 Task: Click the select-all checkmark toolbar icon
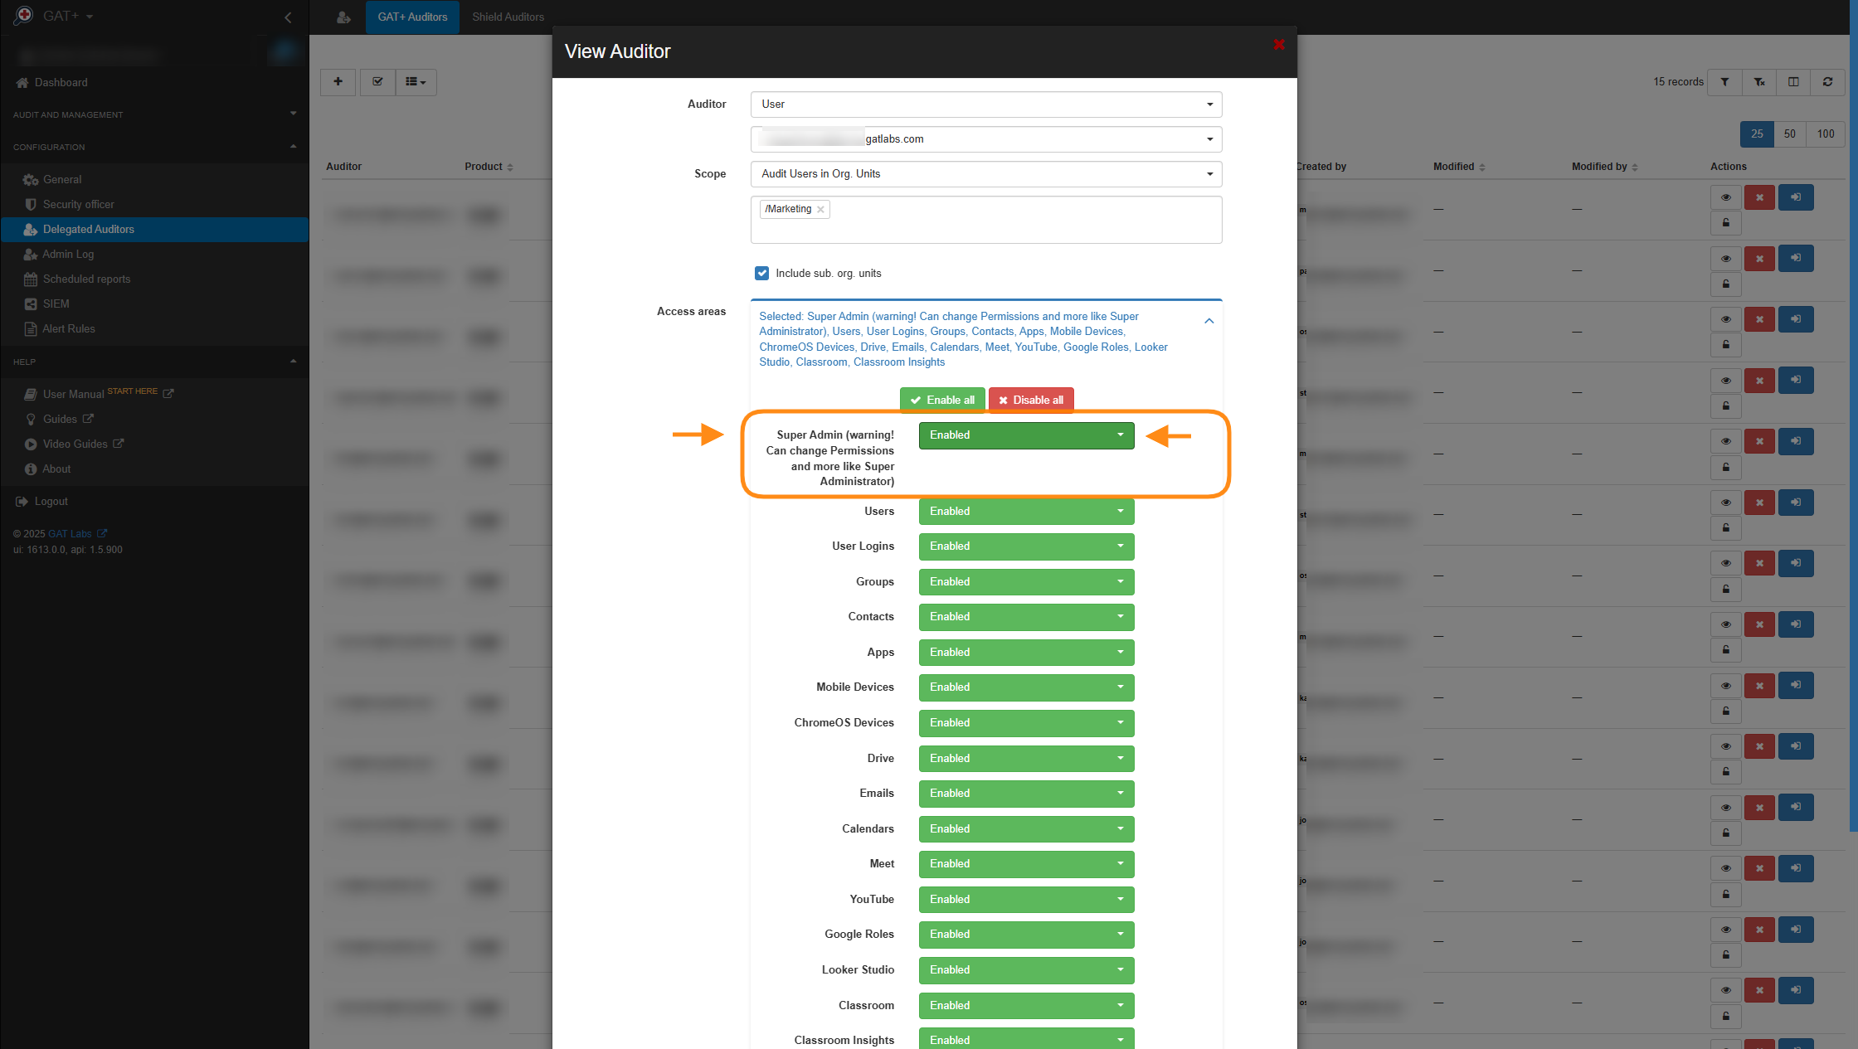tap(377, 82)
